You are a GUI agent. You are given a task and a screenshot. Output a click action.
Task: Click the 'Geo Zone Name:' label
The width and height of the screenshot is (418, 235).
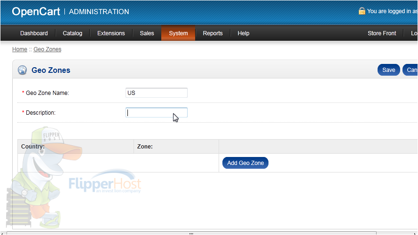47,93
